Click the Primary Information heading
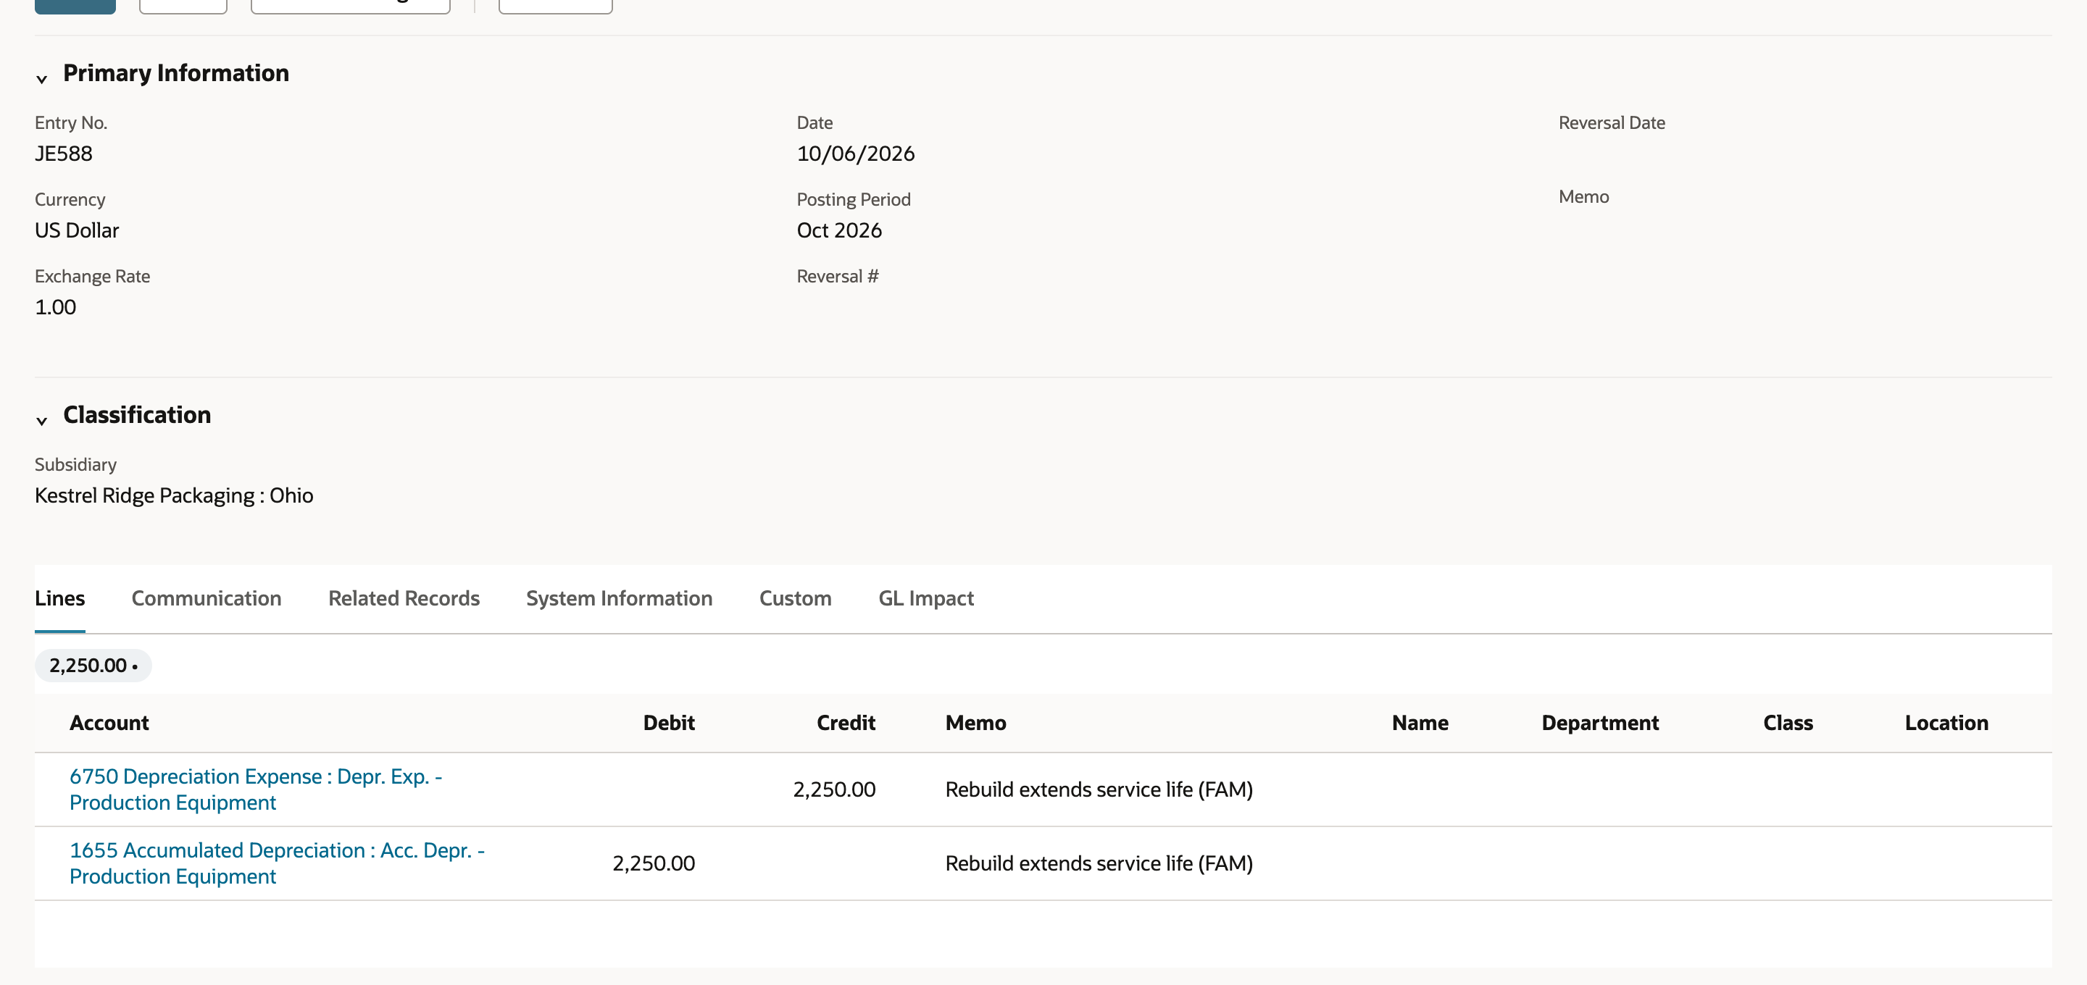Image resolution: width=2087 pixels, height=985 pixels. [x=176, y=73]
